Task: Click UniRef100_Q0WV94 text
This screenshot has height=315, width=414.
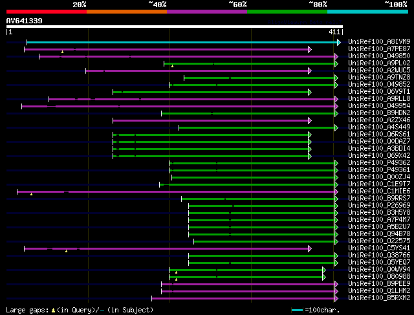Action: click(x=379, y=270)
